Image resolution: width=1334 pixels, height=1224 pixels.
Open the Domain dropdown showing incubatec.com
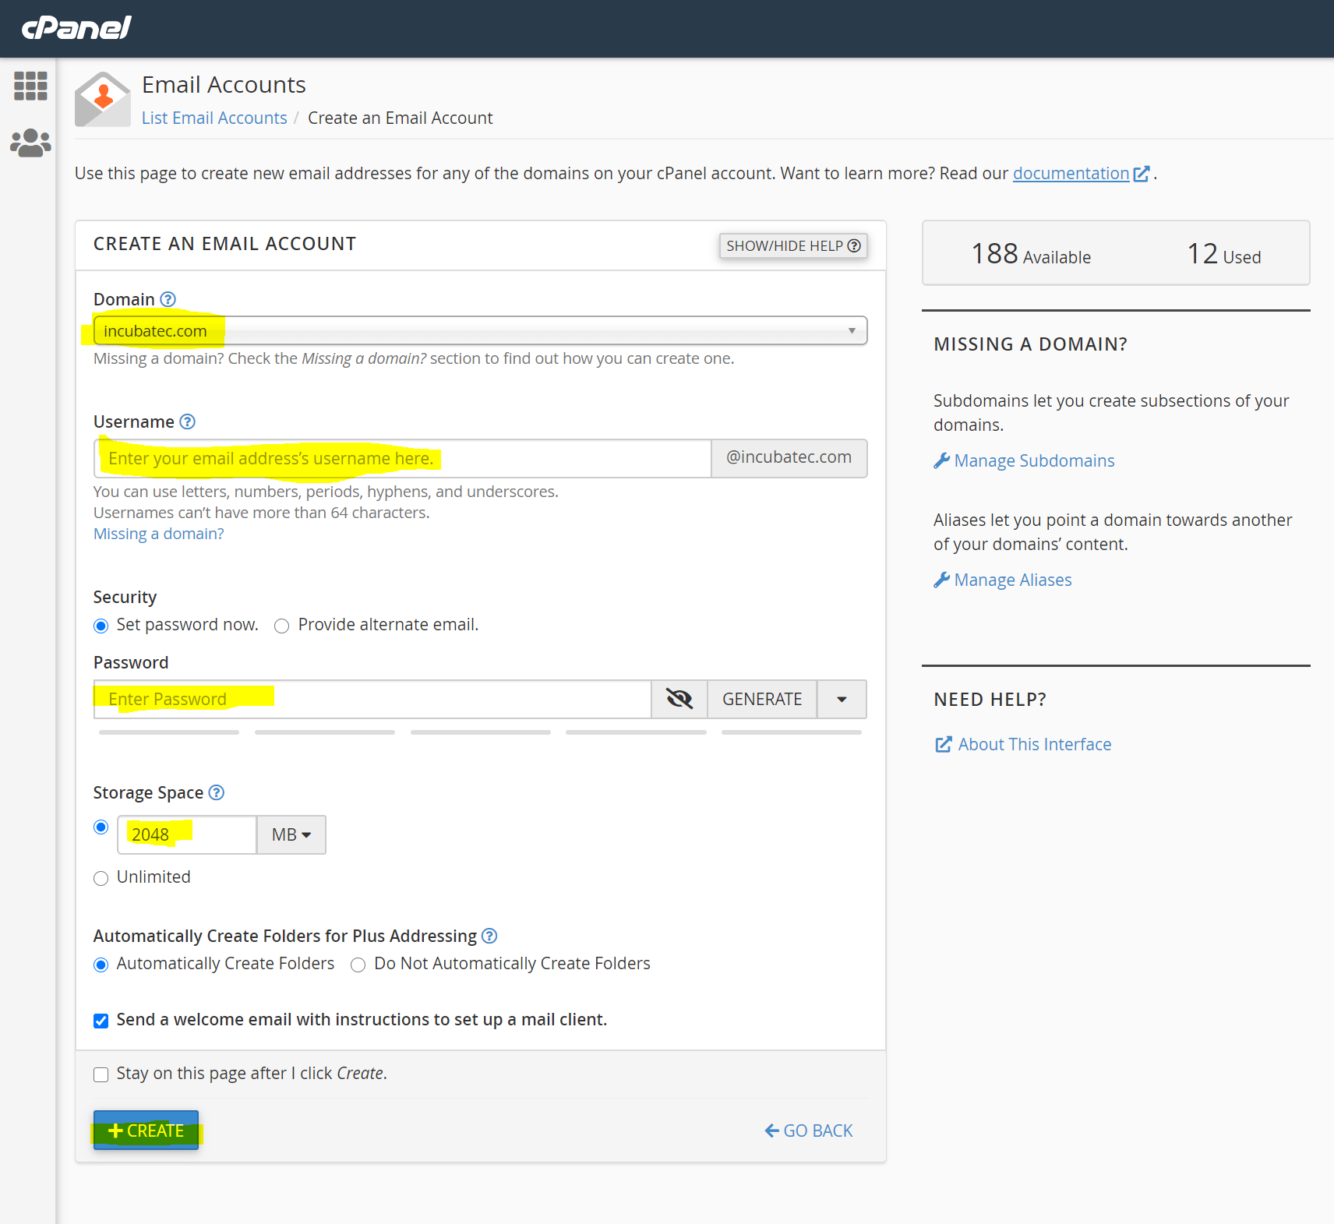pyautogui.click(x=479, y=330)
